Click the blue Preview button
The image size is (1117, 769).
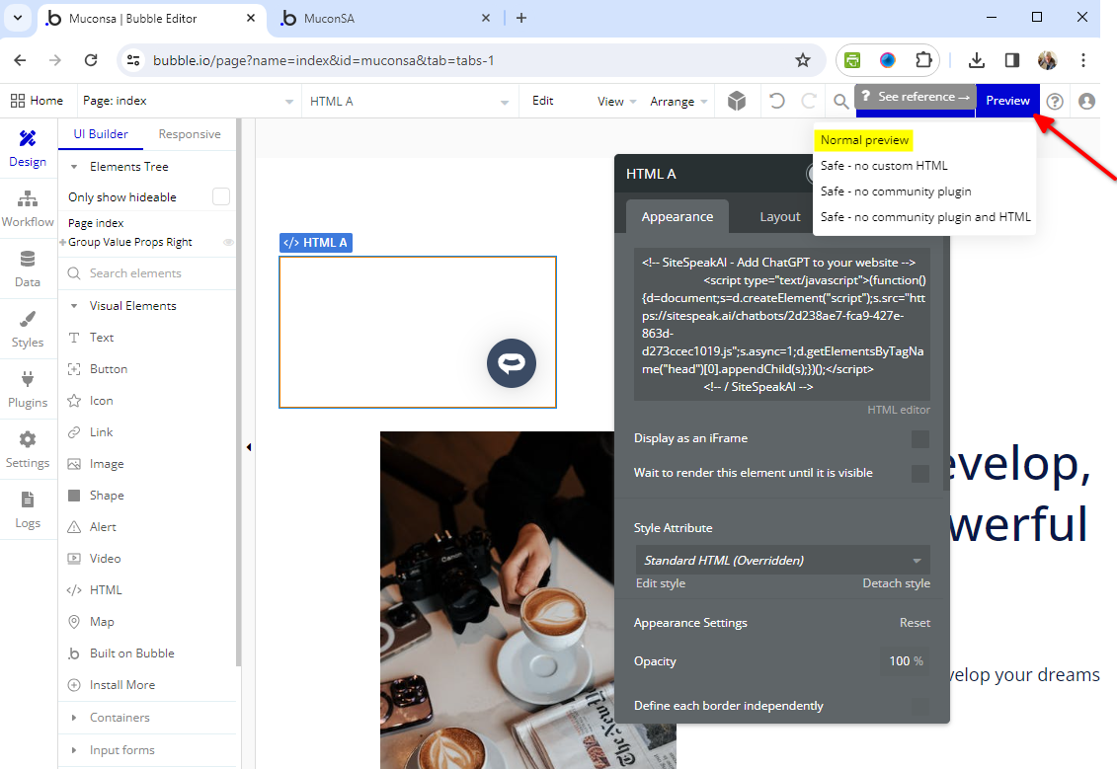pos(1007,100)
